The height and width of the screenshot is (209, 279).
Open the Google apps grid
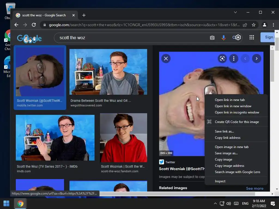(x=251, y=37)
